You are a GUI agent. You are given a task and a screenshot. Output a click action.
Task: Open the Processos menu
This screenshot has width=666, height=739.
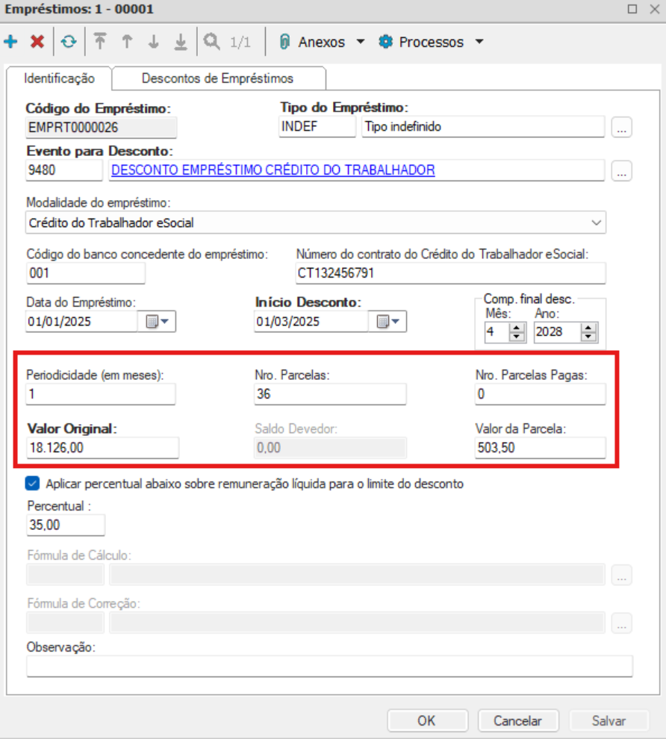pos(432,42)
